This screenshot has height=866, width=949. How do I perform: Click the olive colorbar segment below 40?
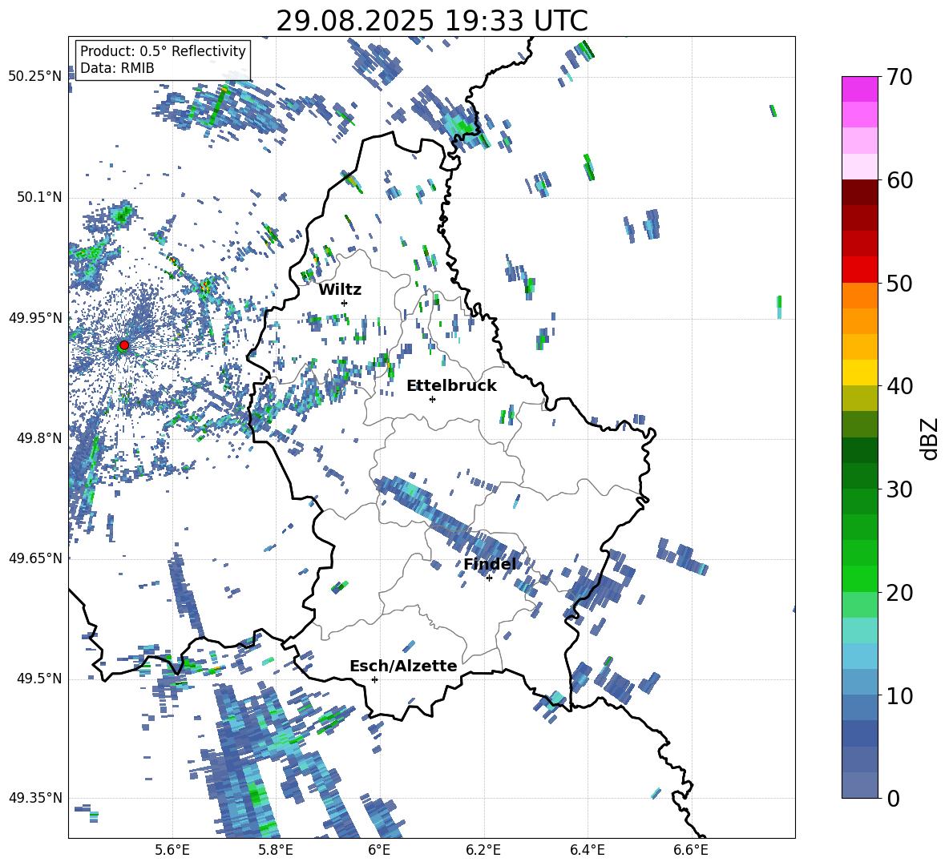tap(859, 398)
